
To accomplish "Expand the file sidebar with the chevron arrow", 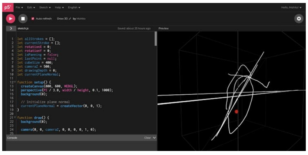I will (x=11, y=28).
